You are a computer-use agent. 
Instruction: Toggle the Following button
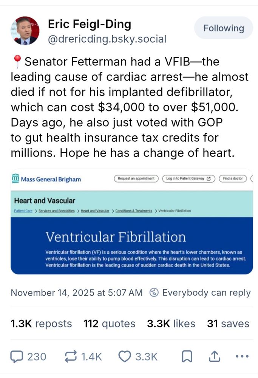[x=224, y=28]
